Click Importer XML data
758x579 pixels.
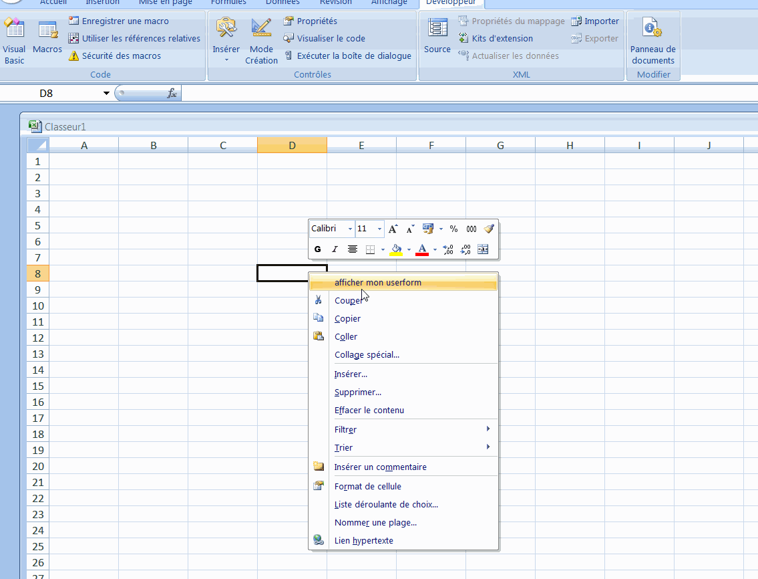pos(595,21)
